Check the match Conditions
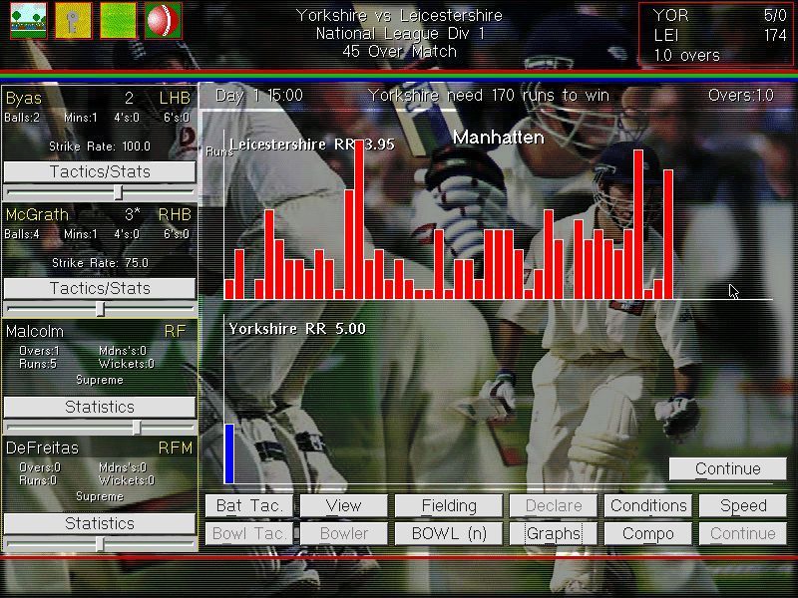The width and height of the screenshot is (798, 598). [647, 505]
